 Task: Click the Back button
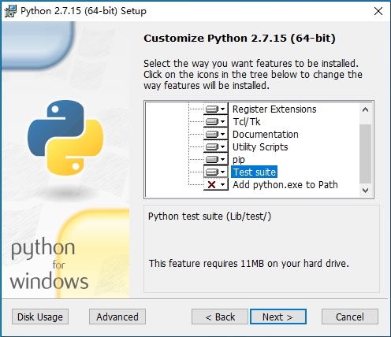tap(220, 317)
